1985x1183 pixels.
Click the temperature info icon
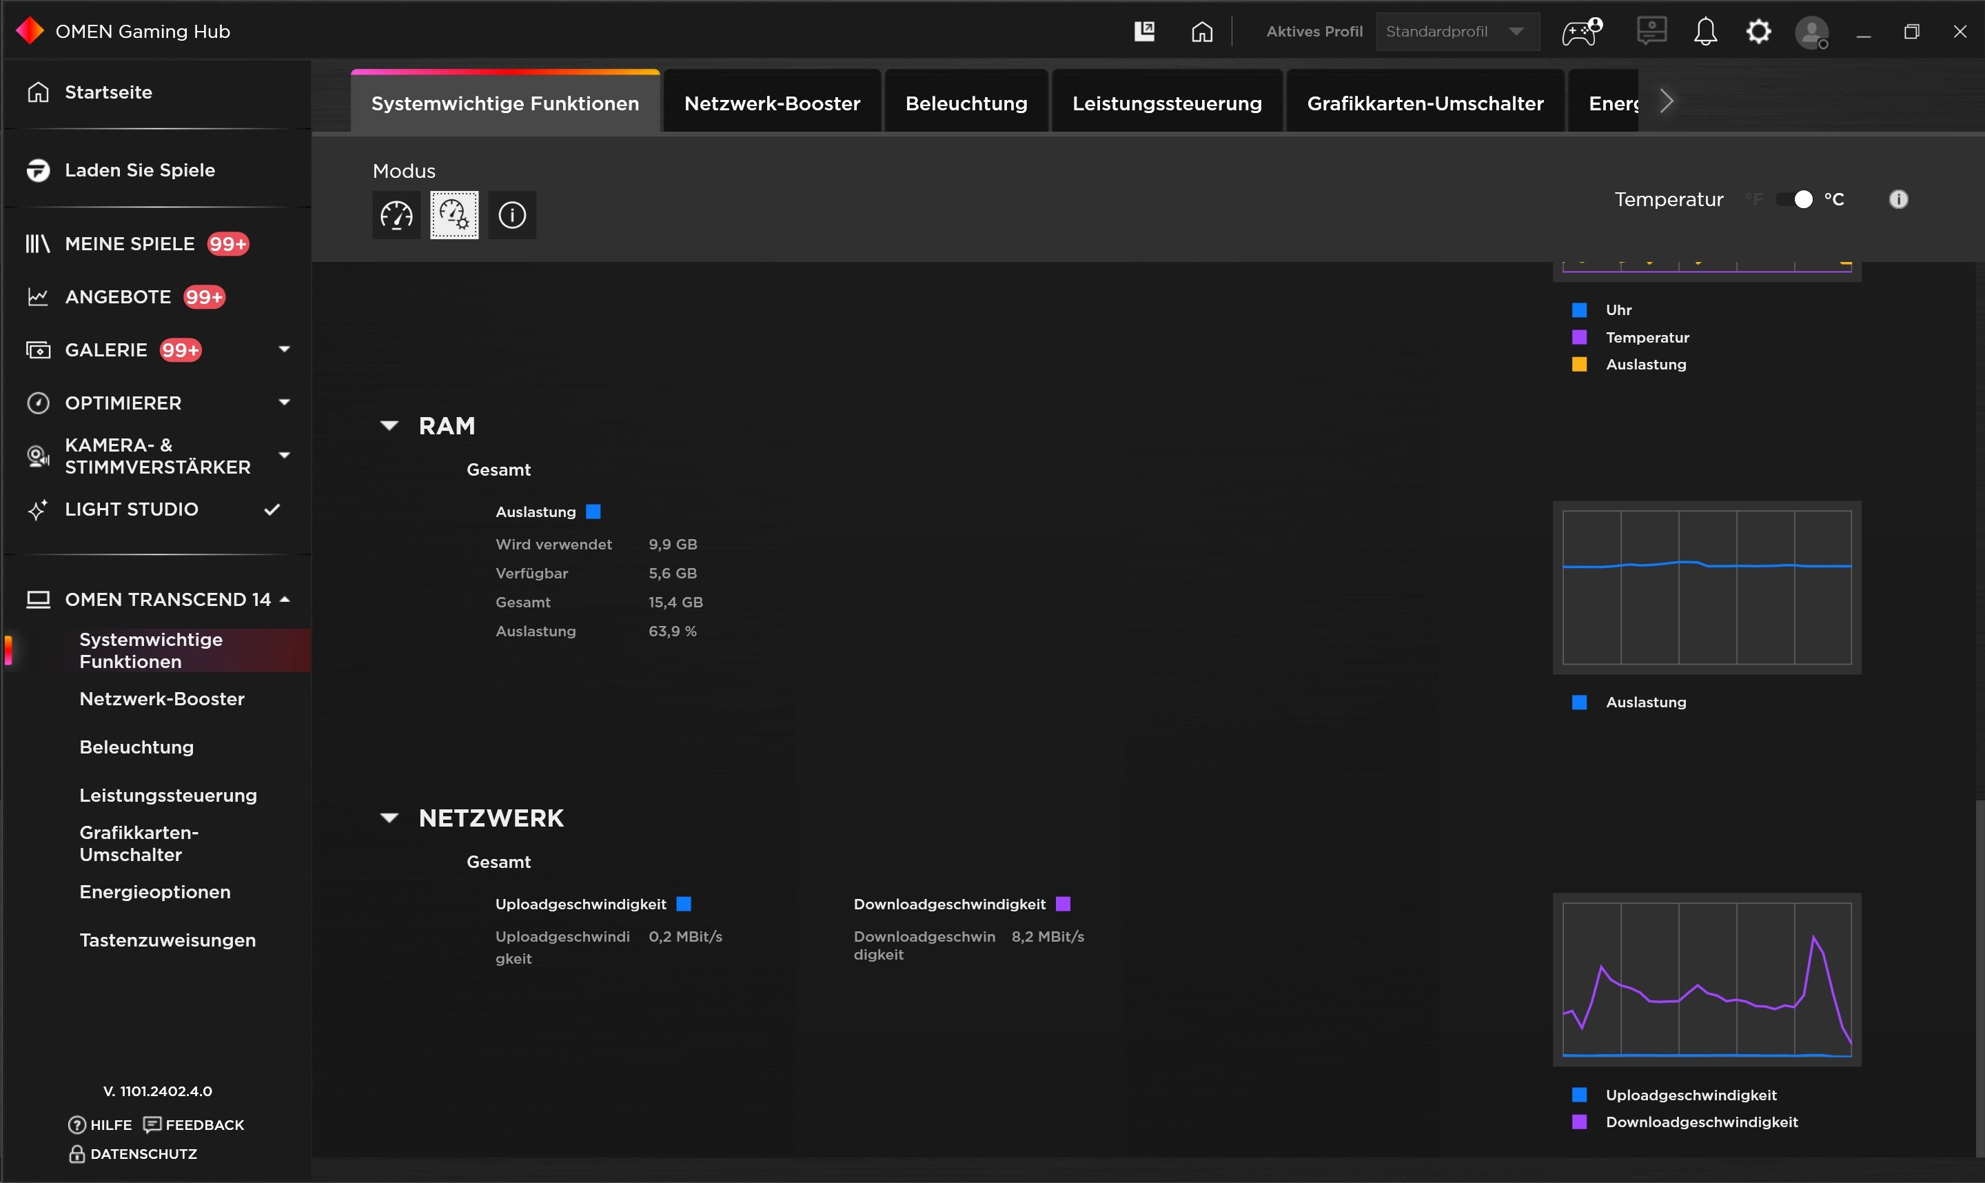tap(1898, 199)
